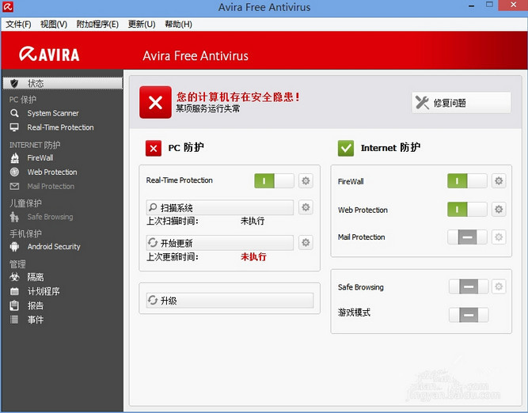
Task: Select System Scanner in the sidebar
Action: (x=53, y=113)
